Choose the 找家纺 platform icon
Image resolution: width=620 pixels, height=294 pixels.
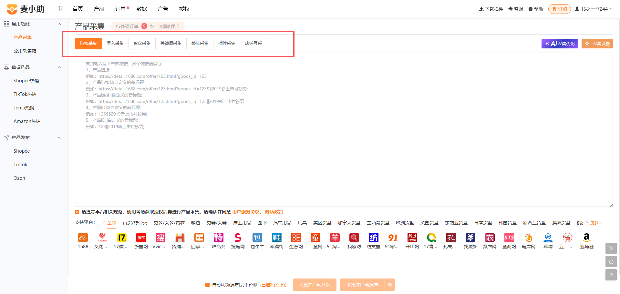pos(354,238)
